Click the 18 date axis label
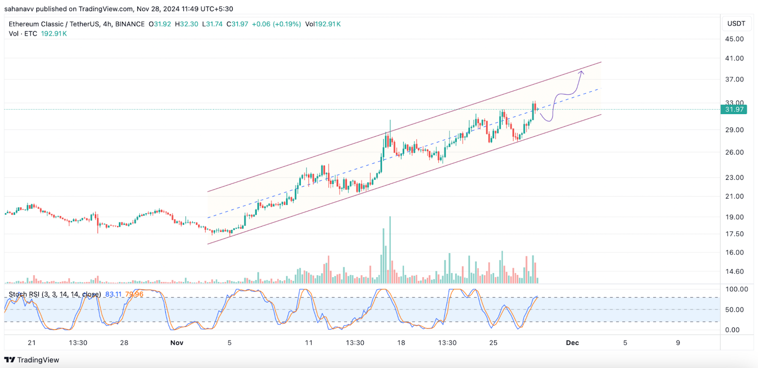 point(401,342)
